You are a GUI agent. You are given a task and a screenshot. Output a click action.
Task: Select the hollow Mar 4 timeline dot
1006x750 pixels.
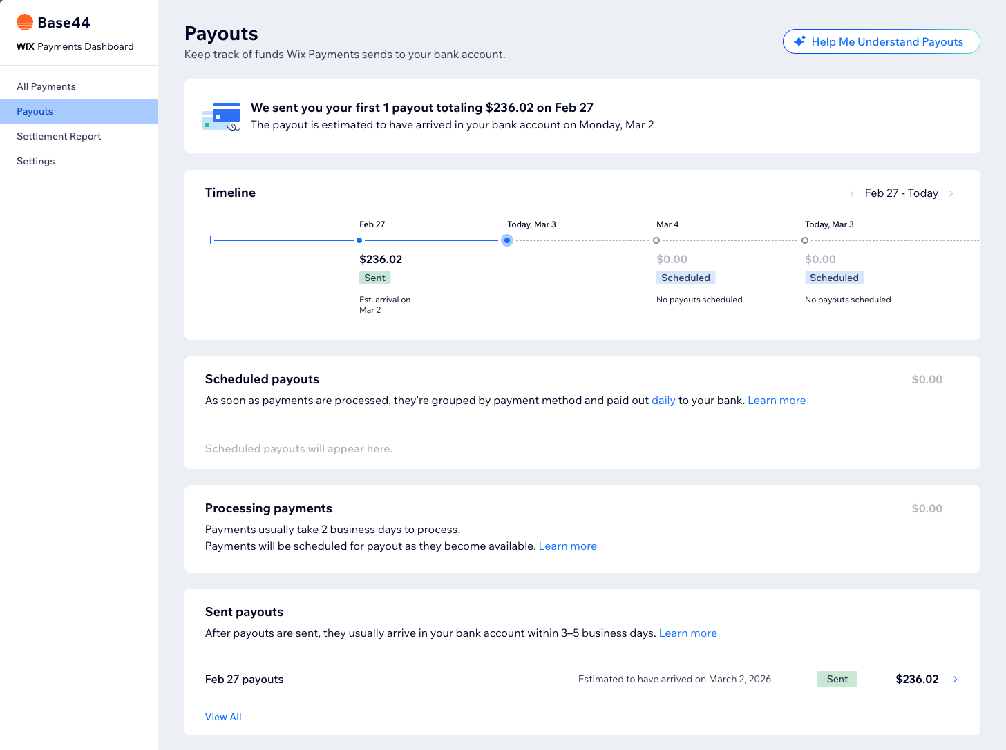pyautogui.click(x=656, y=240)
